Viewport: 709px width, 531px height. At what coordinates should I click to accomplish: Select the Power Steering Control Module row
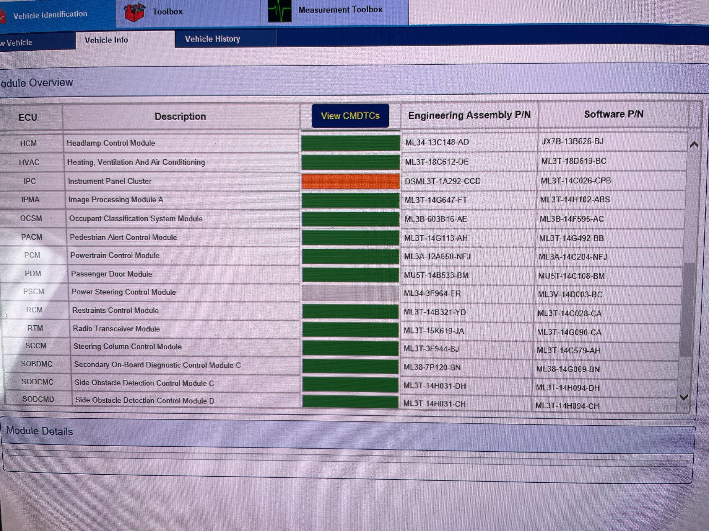(x=123, y=292)
